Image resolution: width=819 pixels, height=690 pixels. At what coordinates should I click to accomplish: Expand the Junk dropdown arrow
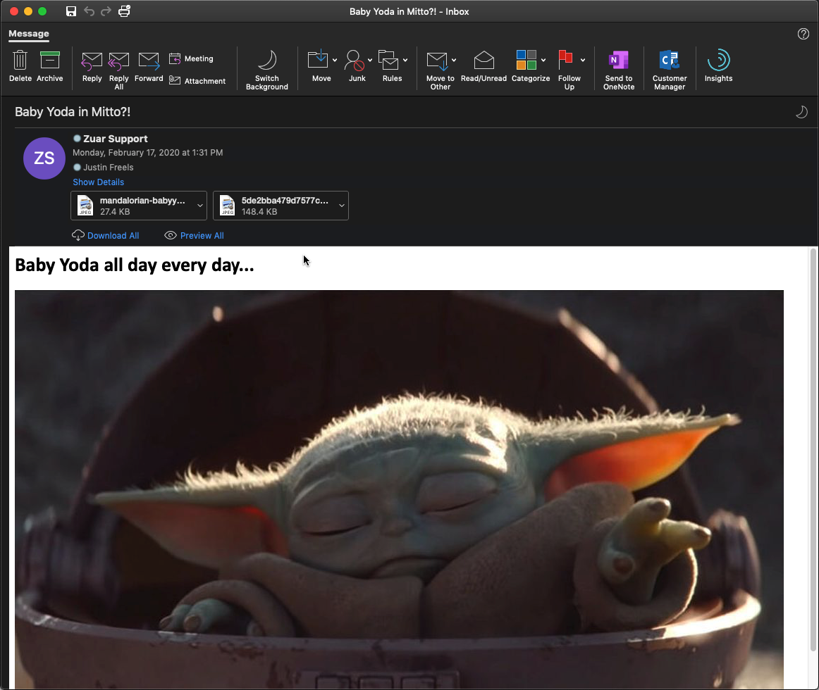[370, 60]
